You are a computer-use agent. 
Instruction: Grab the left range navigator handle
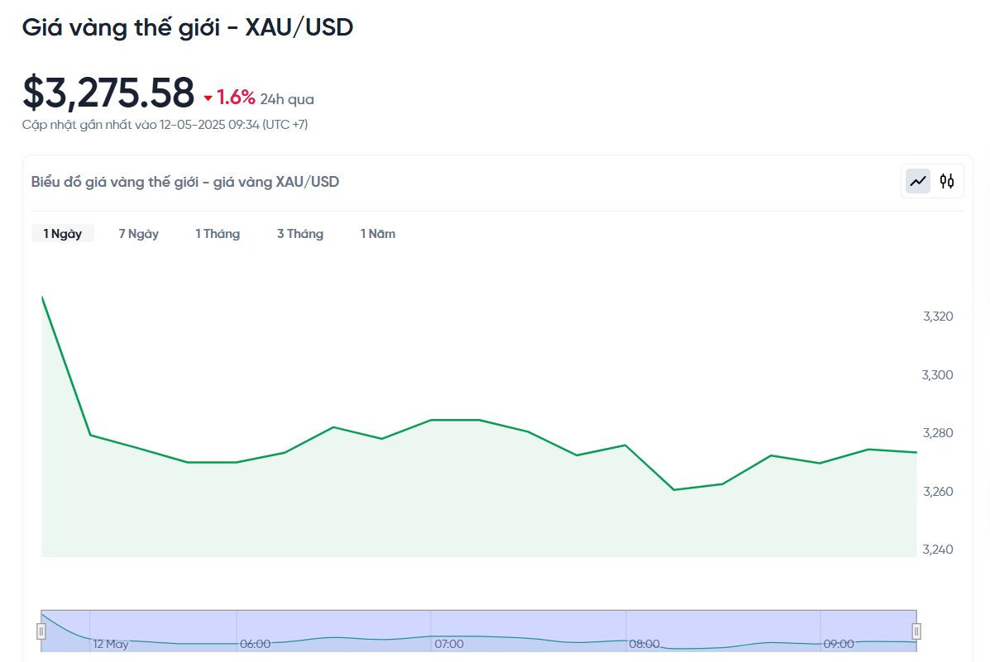(x=41, y=631)
